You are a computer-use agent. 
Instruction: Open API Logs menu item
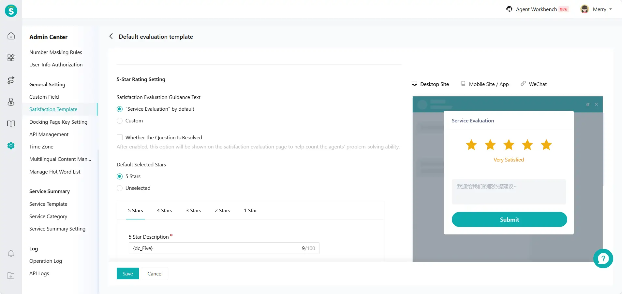click(39, 273)
